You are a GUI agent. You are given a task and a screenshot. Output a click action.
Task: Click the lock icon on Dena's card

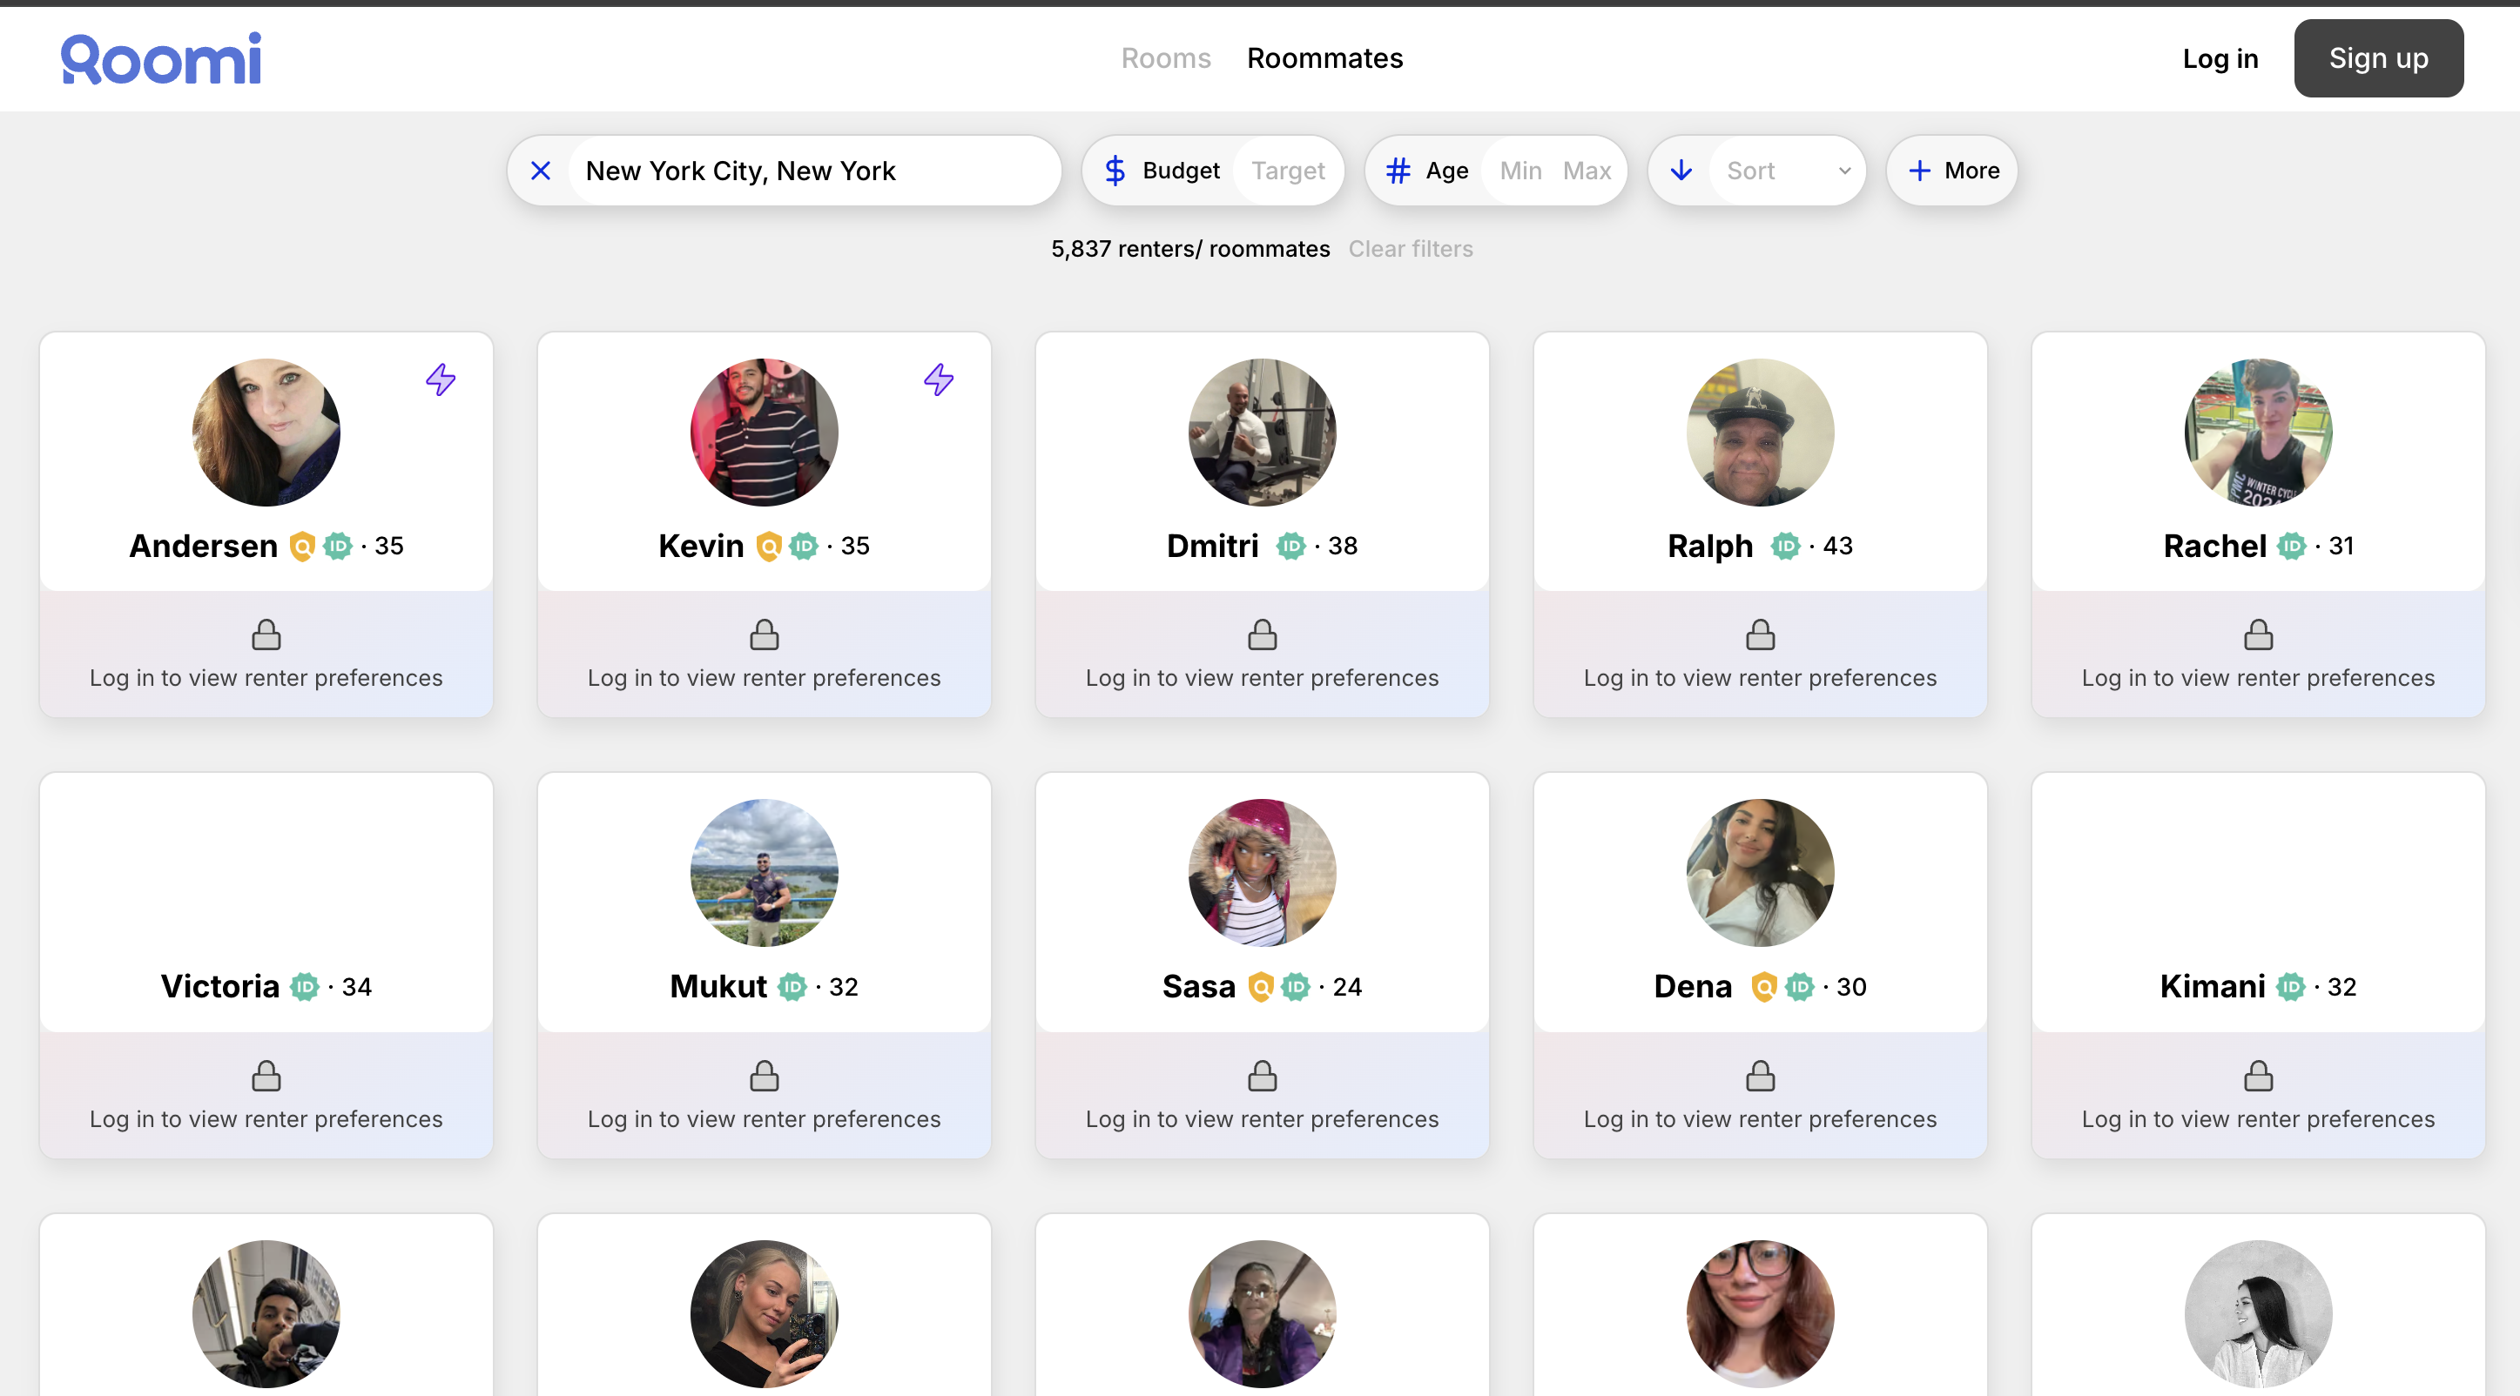[x=1760, y=1076]
